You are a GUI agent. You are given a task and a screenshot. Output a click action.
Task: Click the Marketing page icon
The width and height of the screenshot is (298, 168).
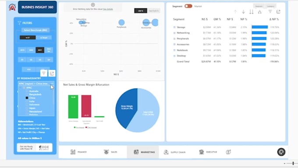coord(136,152)
